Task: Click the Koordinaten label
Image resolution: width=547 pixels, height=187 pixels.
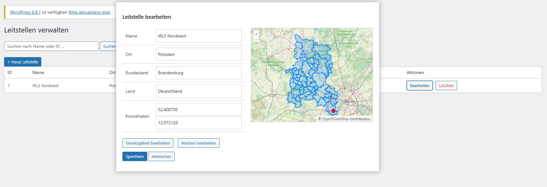Action: tap(137, 116)
